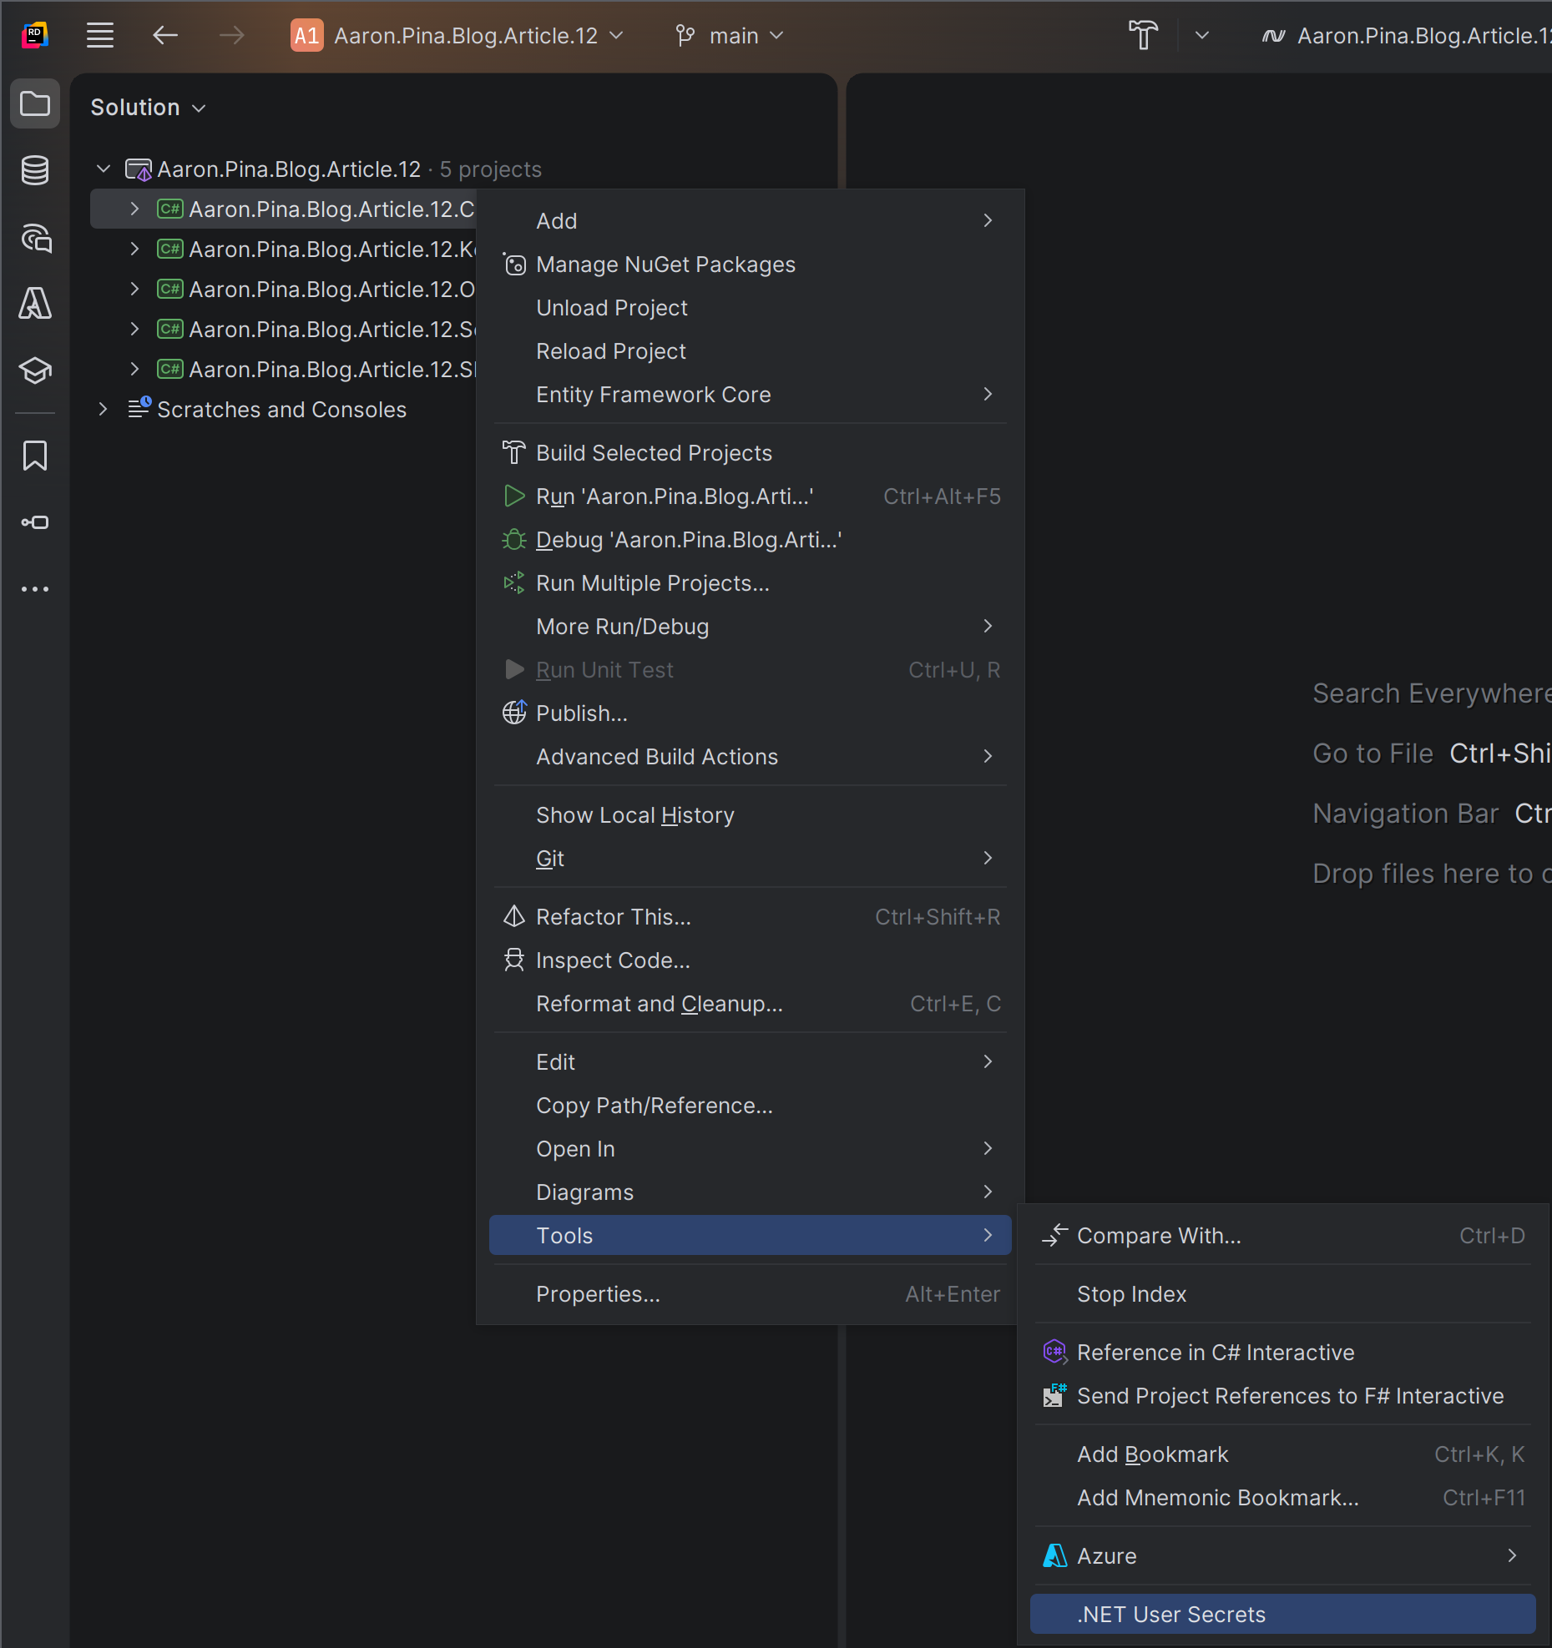Select the Scratches and Consoles row
The width and height of the screenshot is (1552, 1648).
tap(281, 410)
